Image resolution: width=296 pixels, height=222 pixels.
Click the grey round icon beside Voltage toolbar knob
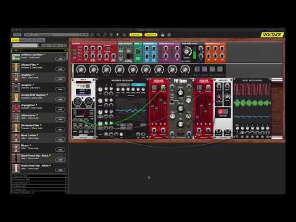169,35
